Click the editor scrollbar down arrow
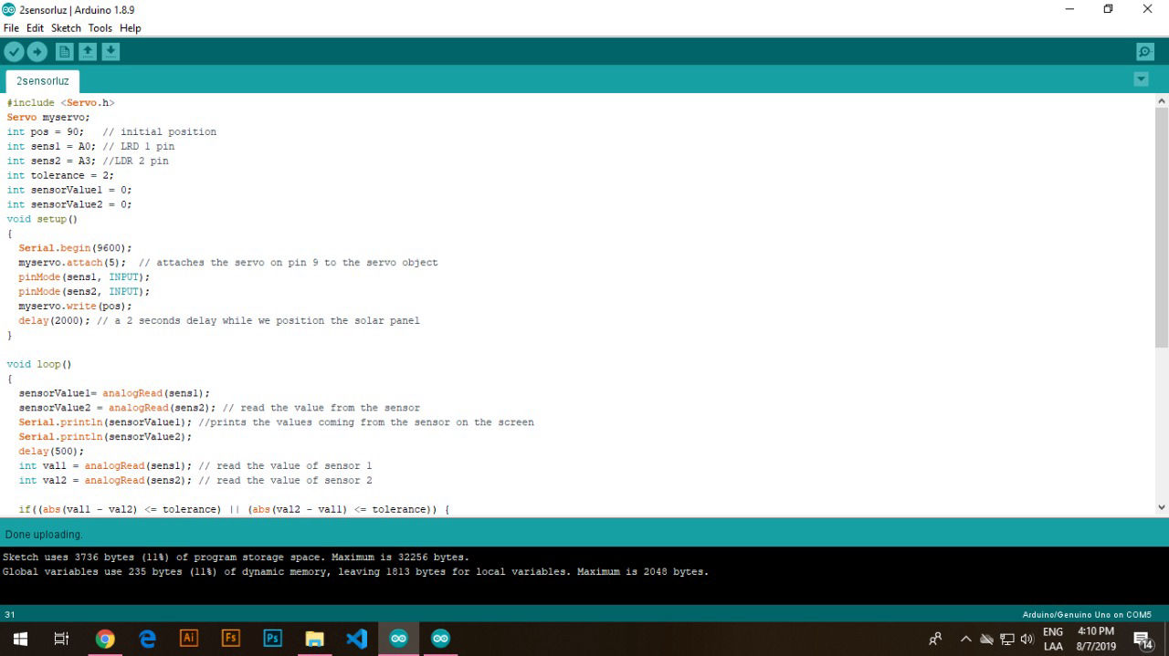Image resolution: width=1169 pixels, height=656 pixels. point(1162,507)
